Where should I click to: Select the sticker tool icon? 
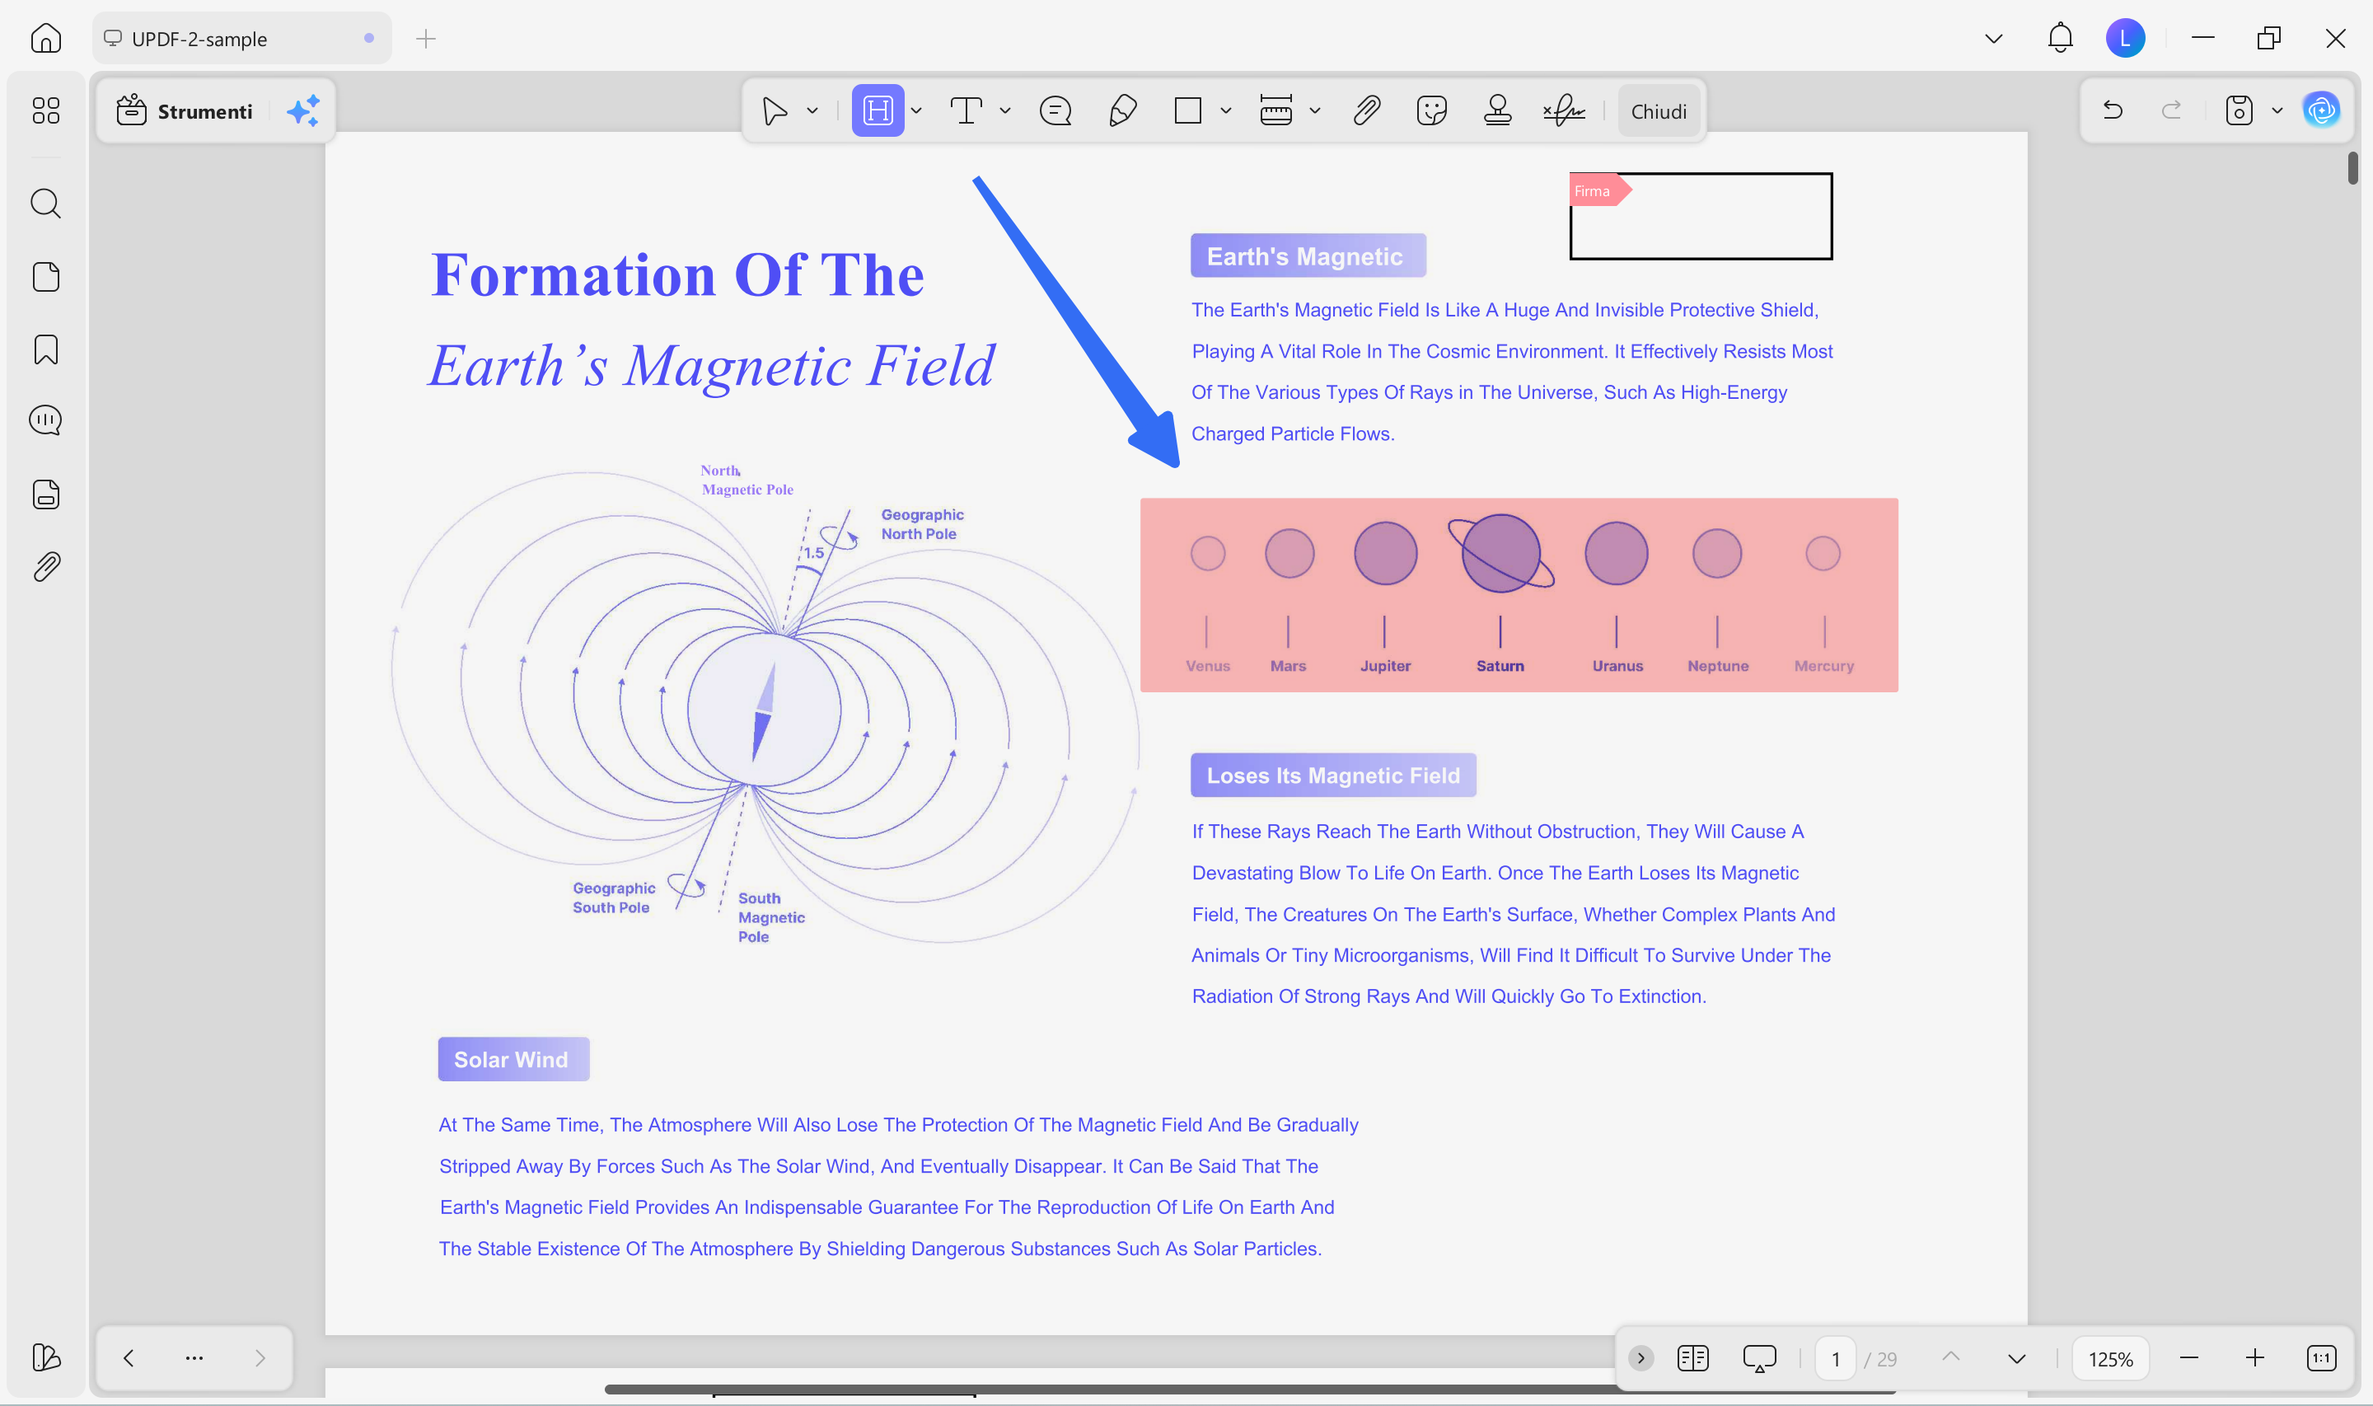click(x=1431, y=111)
